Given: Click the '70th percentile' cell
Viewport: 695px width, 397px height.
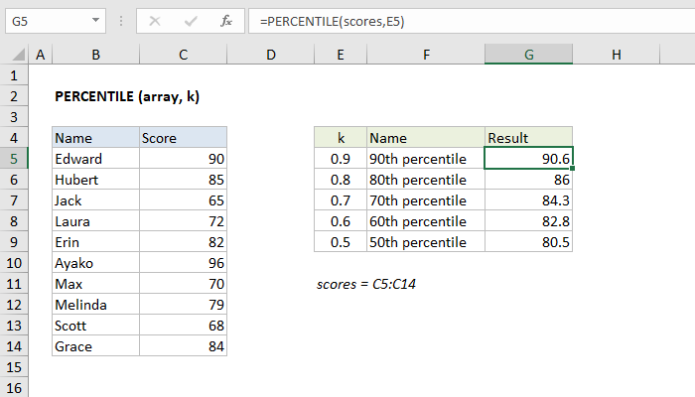Looking at the screenshot, I should tap(426, 200).
